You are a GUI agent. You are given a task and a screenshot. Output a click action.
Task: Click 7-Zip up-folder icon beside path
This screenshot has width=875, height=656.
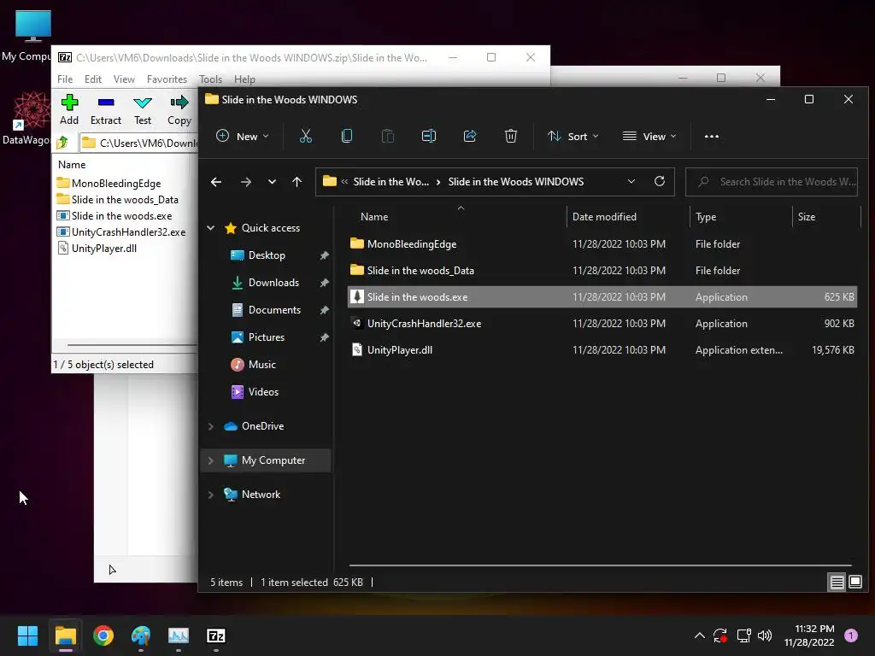[62, 143]
